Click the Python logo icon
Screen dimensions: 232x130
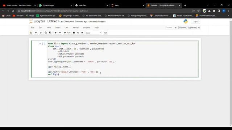pyautogui.click(x=186, y=22)
